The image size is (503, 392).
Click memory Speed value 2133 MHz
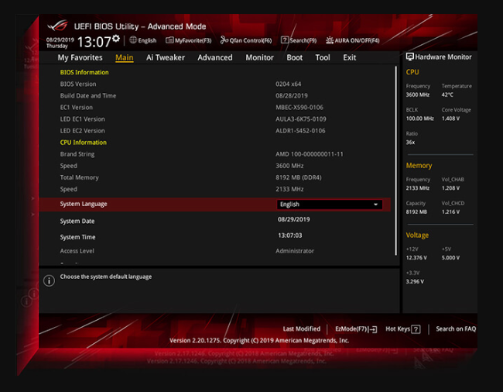pyautogui.click(x=289, y=189)
